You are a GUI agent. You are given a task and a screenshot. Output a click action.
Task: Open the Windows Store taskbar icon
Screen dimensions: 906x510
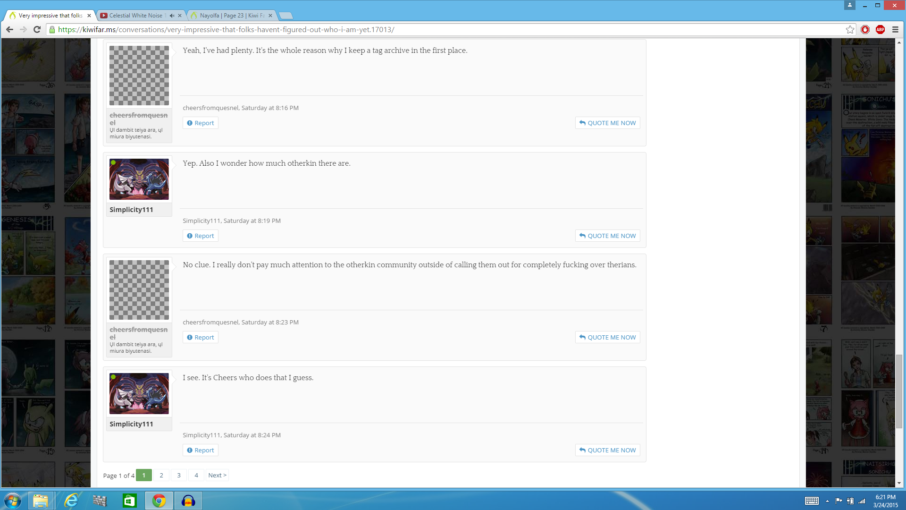click(x=129, y=500)
